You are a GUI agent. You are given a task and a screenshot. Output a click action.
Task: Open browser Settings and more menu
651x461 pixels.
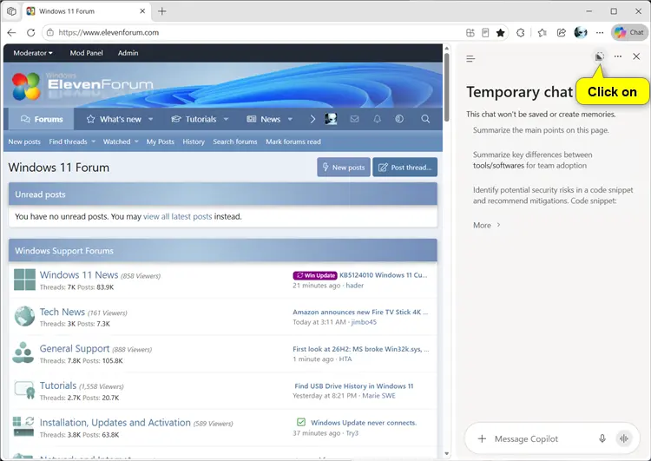pyautogui.click(x=600, y=32)
